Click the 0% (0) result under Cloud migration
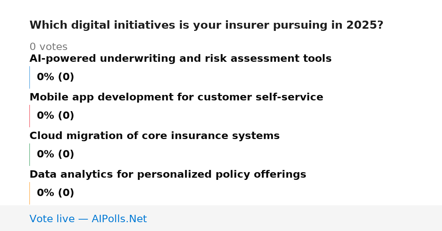Screen dimensions: 442x231 [56, 154]
